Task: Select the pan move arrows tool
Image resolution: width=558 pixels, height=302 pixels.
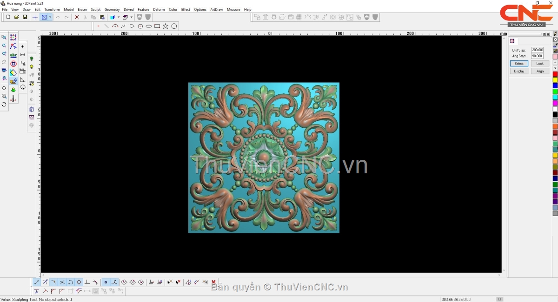Action: [x=4, y=88]
